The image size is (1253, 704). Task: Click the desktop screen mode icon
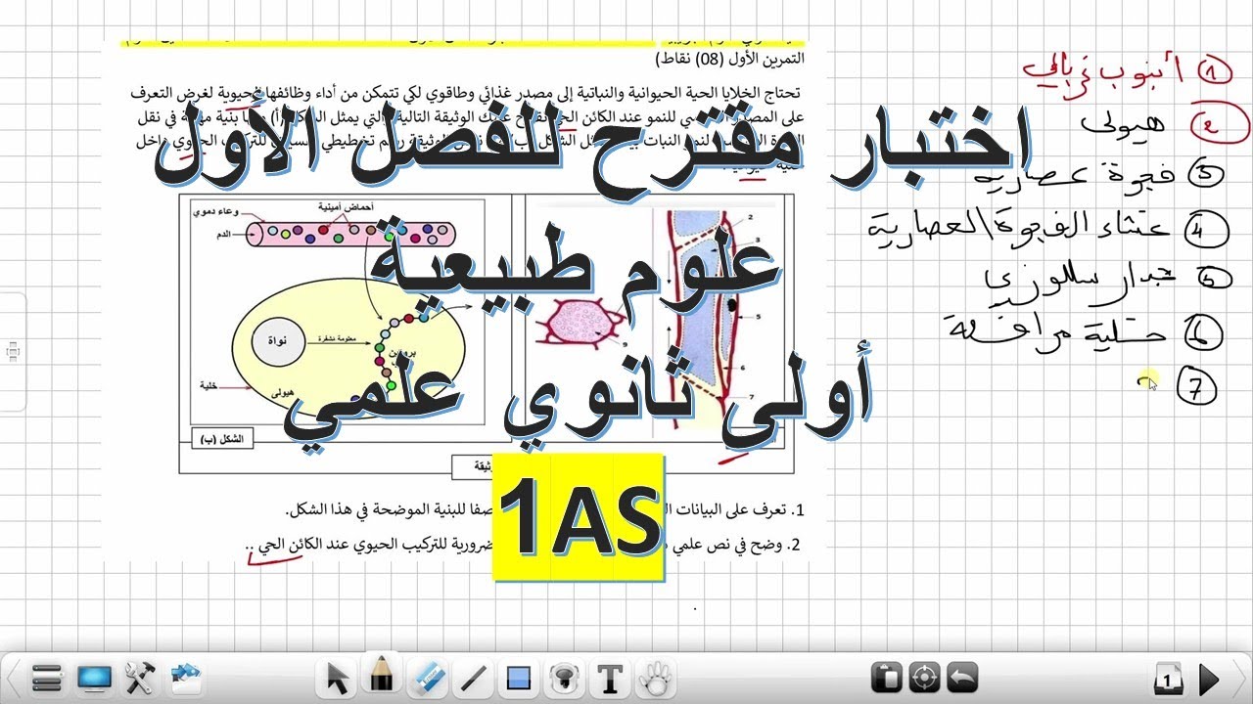point(94,677)
